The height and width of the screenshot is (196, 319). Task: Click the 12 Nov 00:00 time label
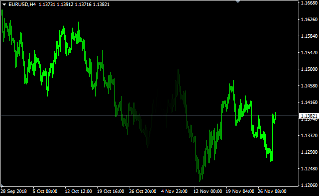click(x=207, y=191)
